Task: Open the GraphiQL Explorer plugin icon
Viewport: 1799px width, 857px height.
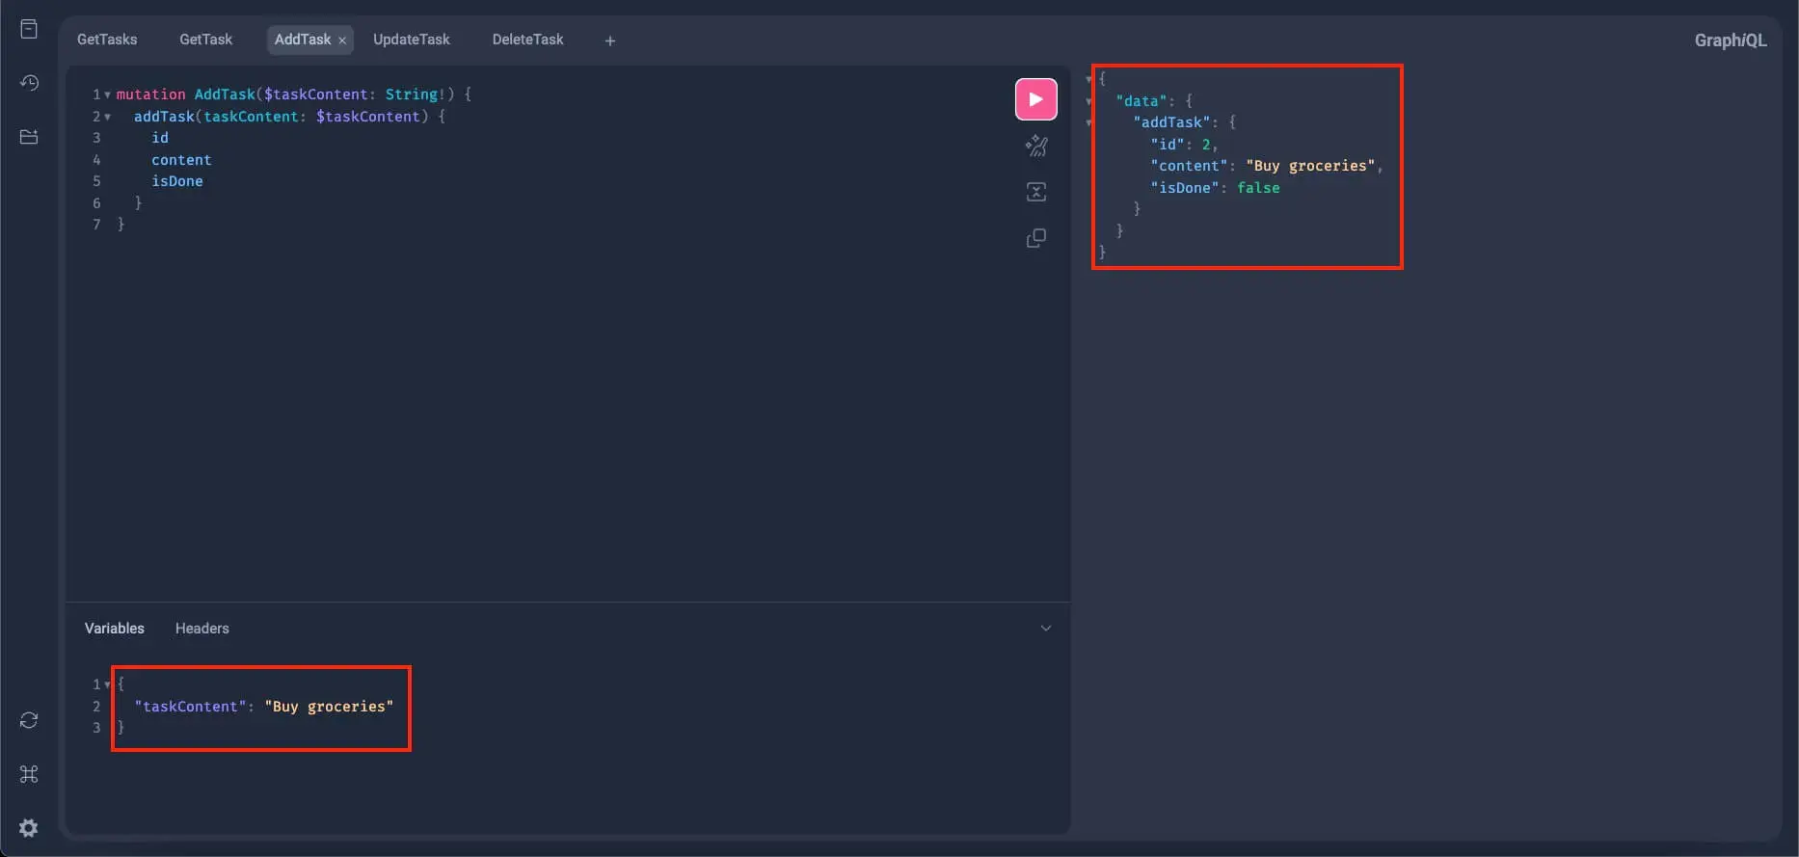Action: (x=29, y=137)
